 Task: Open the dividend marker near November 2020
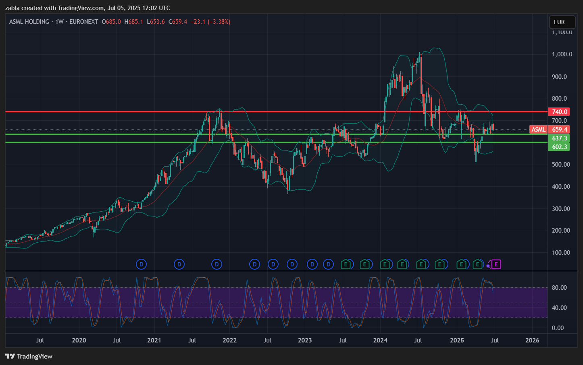141,264
